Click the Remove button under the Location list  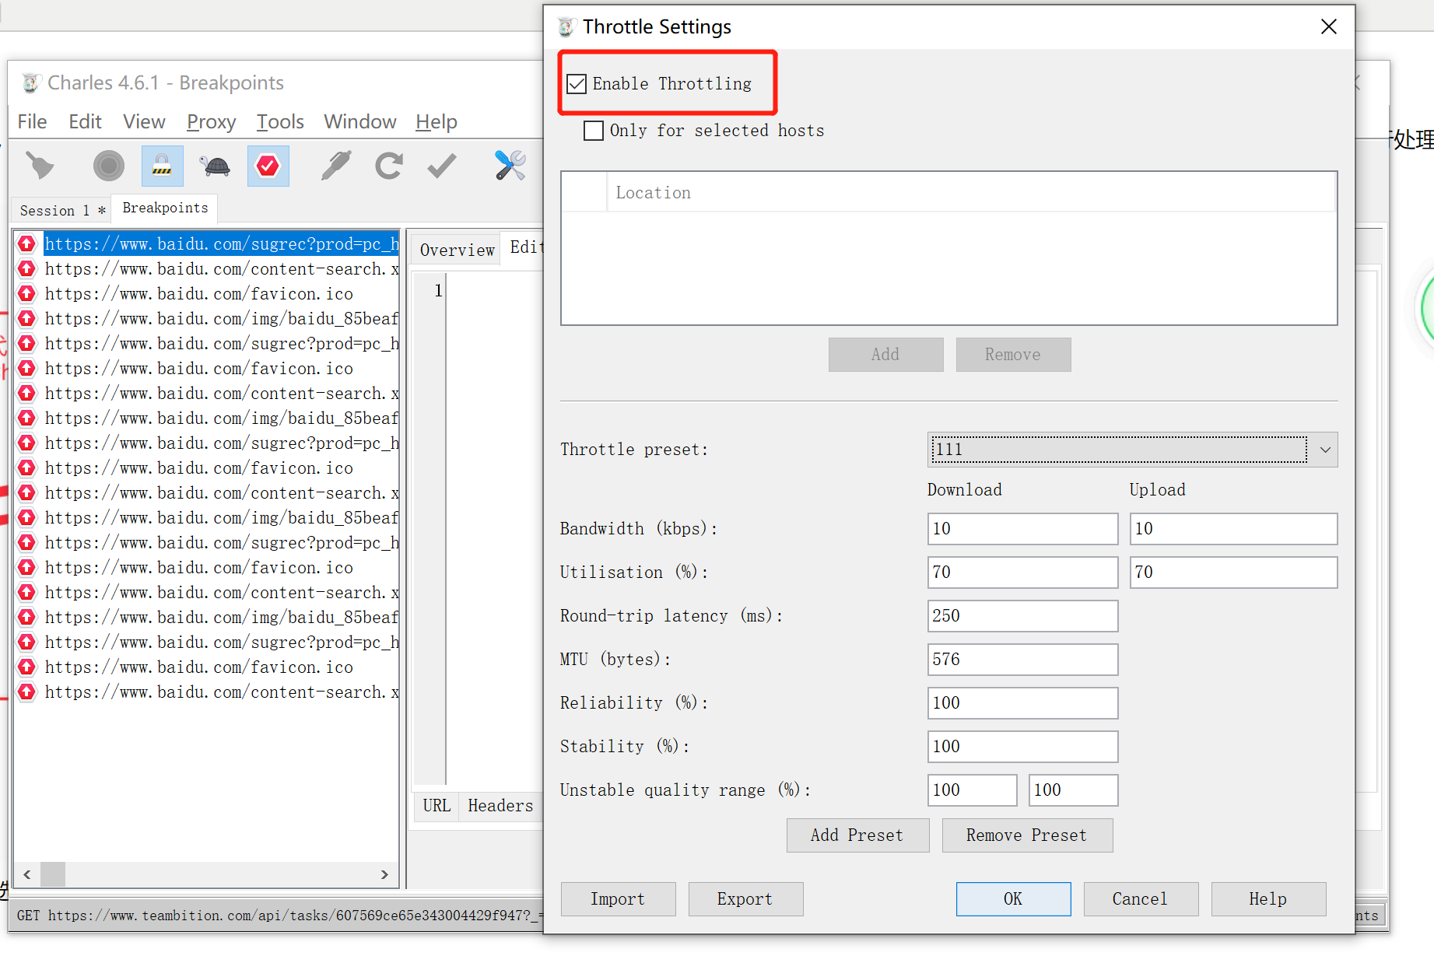click(x=1013, y=355)
